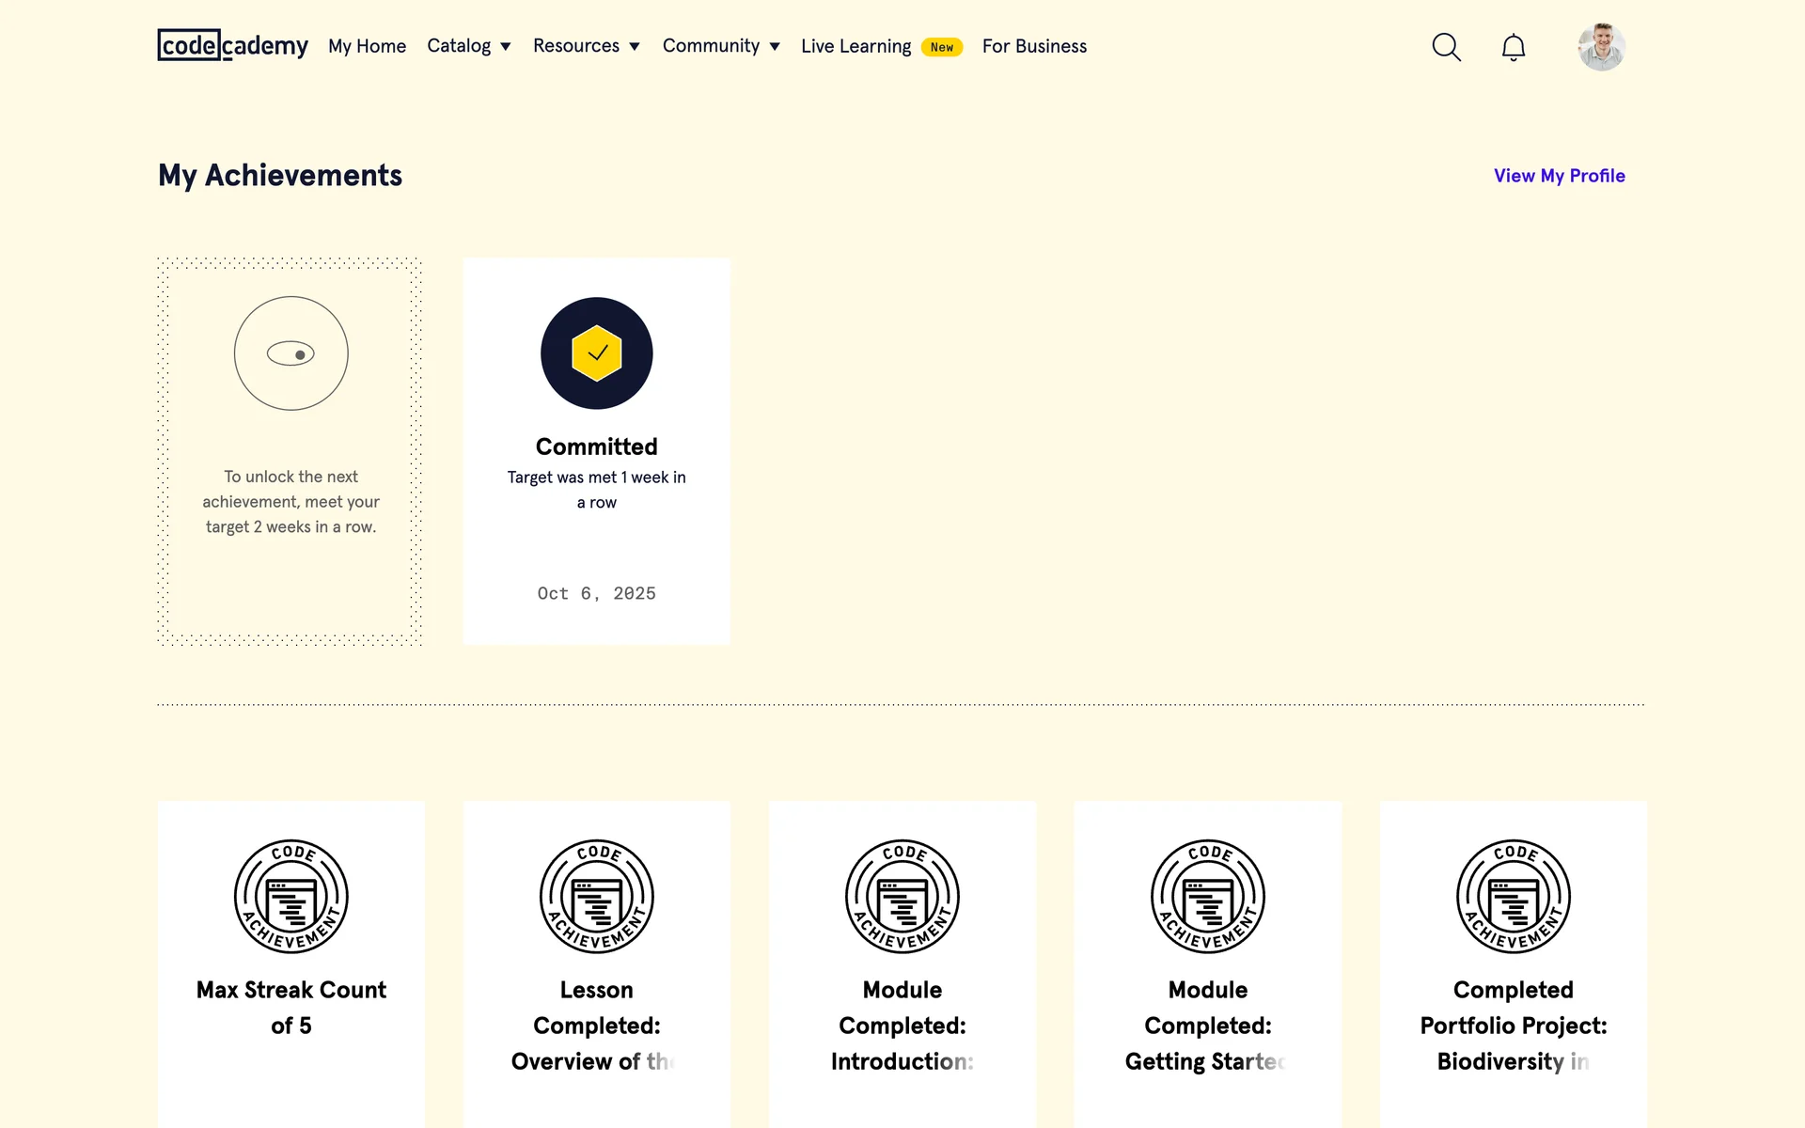Open Live Learning page

click(x=855, y=46)
